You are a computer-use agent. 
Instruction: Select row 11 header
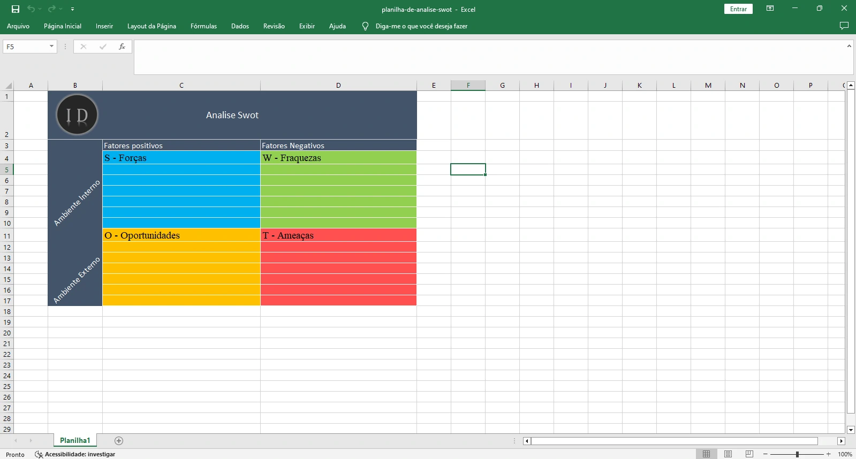(x=6, y=235)
